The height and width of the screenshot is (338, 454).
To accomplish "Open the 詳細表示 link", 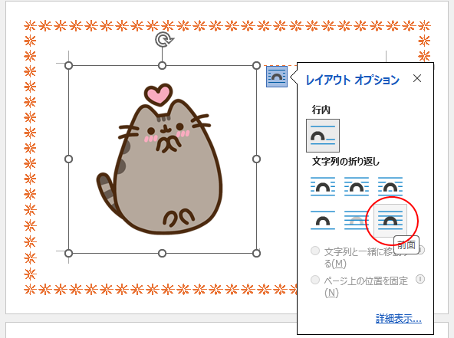I will [399, 319].
